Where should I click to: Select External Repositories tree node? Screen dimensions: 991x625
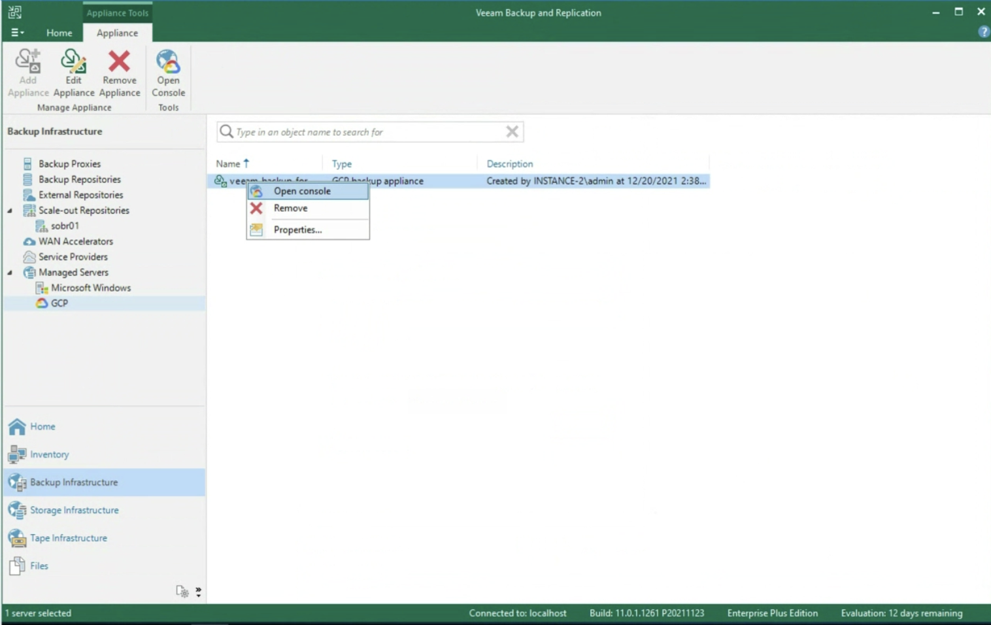[x=80, y=195]
